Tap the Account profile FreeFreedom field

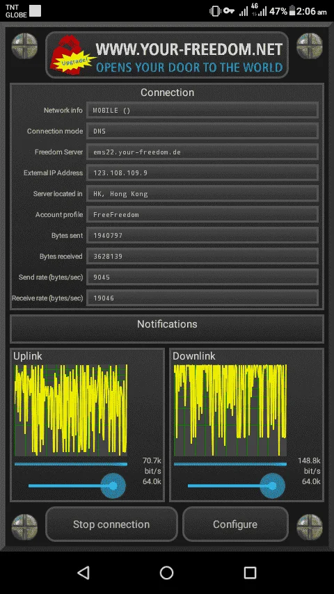202,215
